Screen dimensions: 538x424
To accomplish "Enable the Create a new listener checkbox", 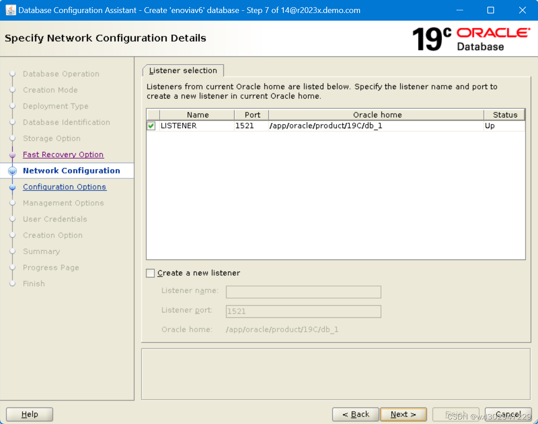I will (x=150, y=273).
